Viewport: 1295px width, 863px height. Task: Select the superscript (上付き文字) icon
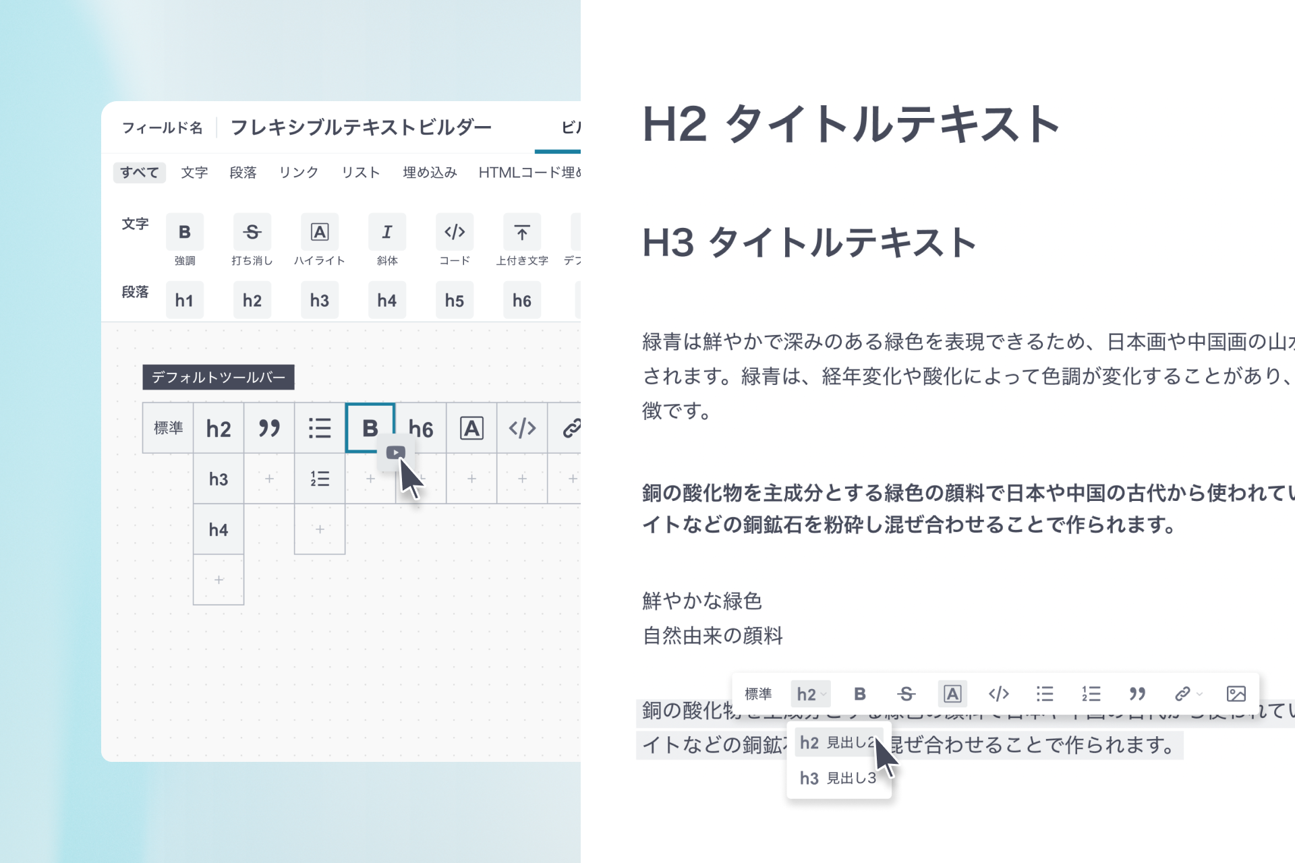pyautogui.click(x=521, y=232)
